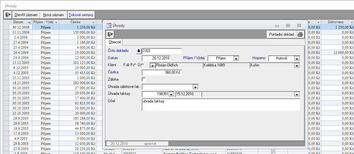Screen dimensions: 354x154
Task: Click the printer icon next to Pokladní doklad
Action: point(300,34)
